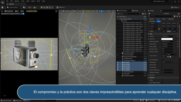The width and height of the screenshot is (181, 102).
Task: Enable the Use Temperature checkbox
Action: tap(162, 60)
